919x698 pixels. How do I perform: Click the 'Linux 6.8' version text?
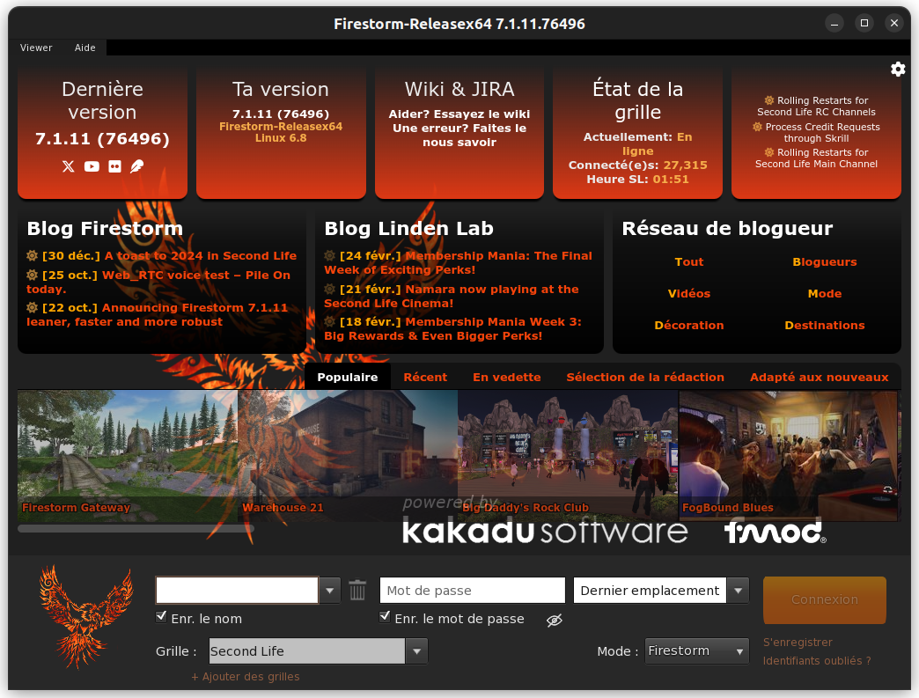(281, 138)
